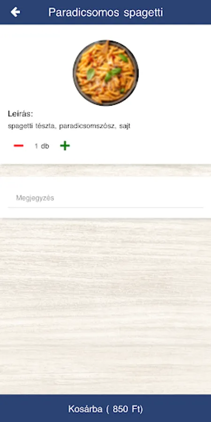Tap 'sajt' in the ingredient list
Screen dimensions: 211x422
pos(125,126)
